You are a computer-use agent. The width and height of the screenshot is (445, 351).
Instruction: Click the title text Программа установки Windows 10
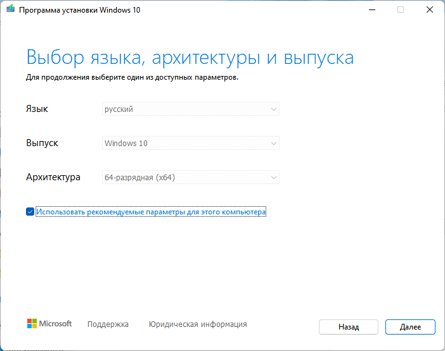[79, 10]
